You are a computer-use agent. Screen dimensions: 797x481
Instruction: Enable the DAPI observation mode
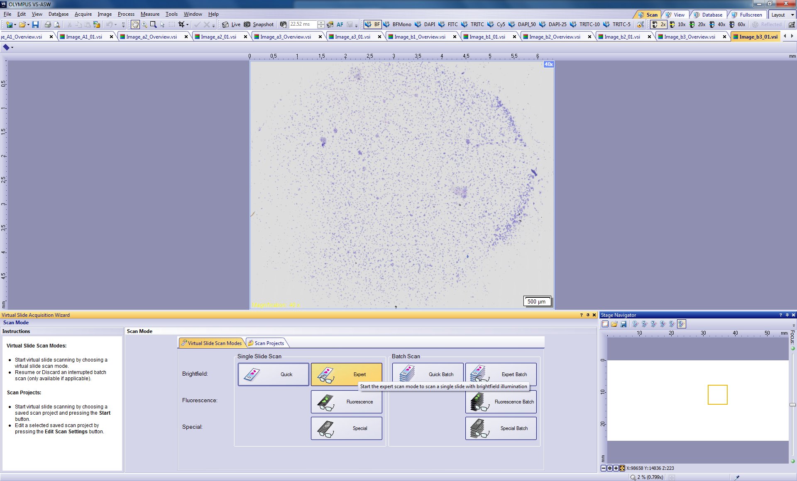click(425, 24)
